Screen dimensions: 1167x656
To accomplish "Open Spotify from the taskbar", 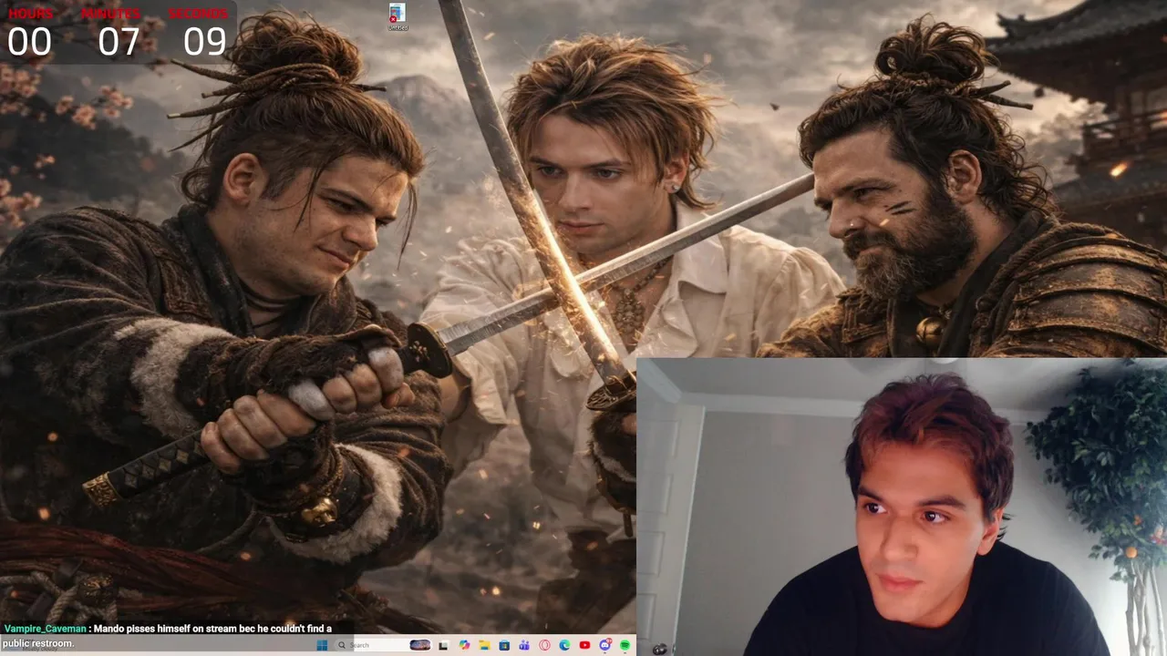I will [x=625, y=645].
